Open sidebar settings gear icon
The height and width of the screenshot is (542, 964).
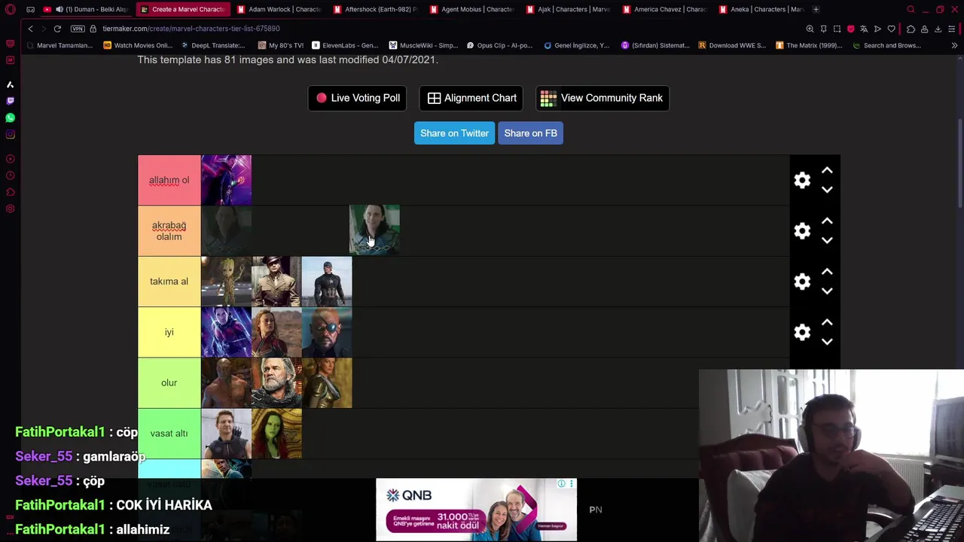pyautogui.click(x=10, y=209)
